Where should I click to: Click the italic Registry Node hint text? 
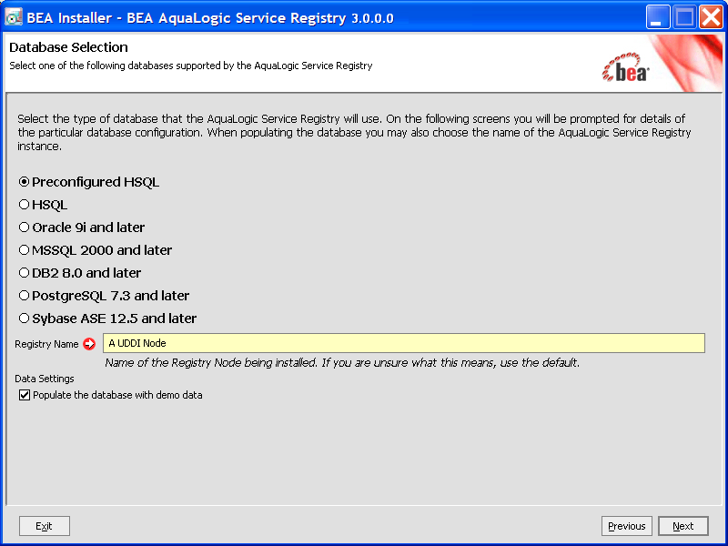[342, 362]
